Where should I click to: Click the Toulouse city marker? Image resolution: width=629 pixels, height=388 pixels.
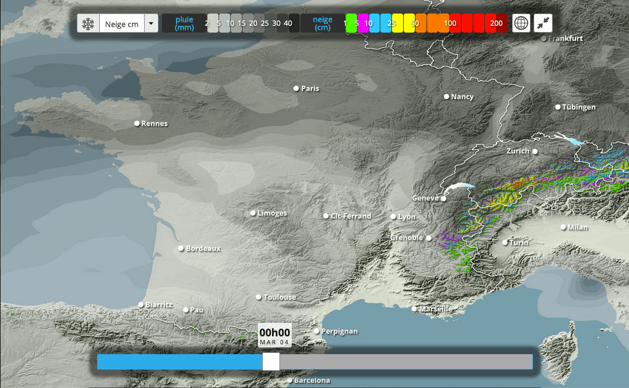coord(258,297)
